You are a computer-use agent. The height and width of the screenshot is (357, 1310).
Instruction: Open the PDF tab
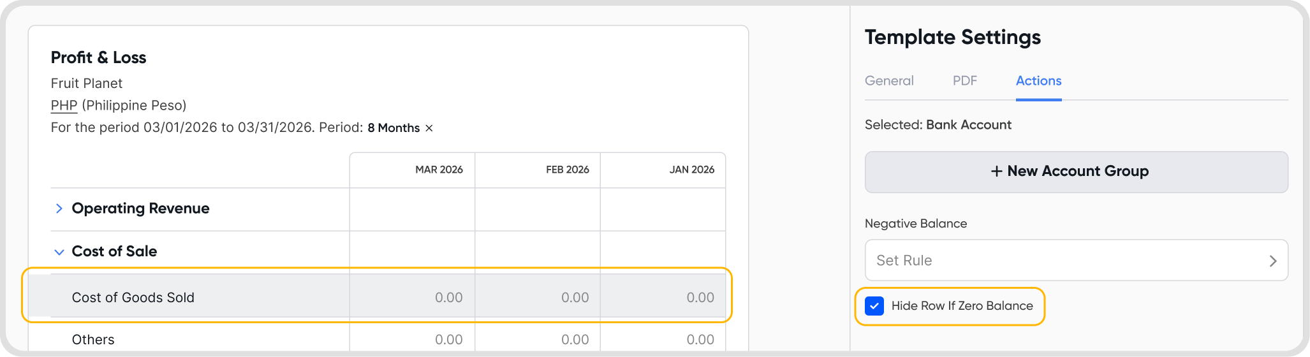click(x=964, y=81)
